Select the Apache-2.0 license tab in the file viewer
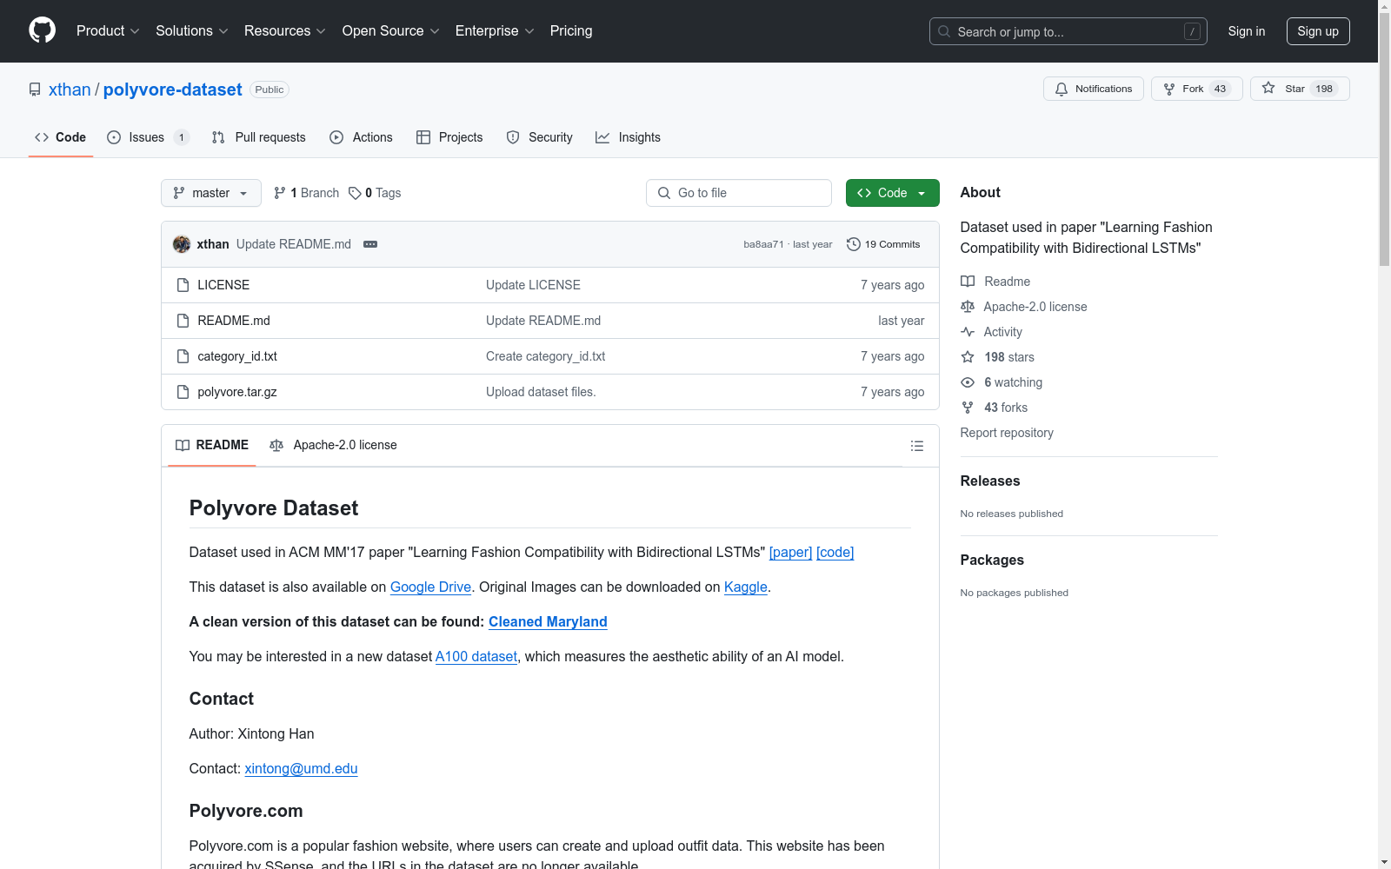The image size is (1391, 869). (334, 445)
